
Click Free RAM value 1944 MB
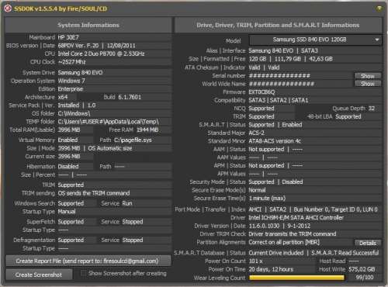[x=147, y=130]
